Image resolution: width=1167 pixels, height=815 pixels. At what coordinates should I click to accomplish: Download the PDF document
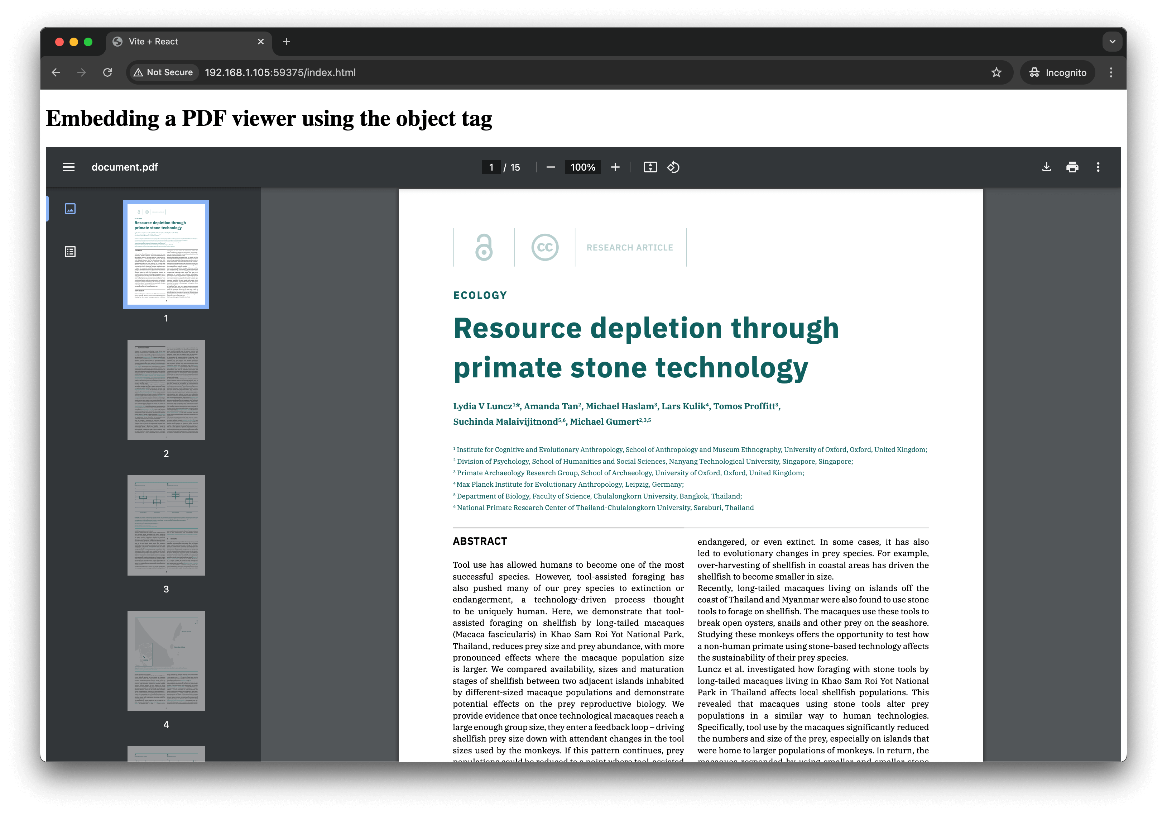click(x=1046, y=167)
